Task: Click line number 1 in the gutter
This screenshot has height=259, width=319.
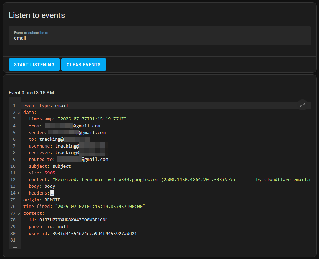Action: click(14, 106)
